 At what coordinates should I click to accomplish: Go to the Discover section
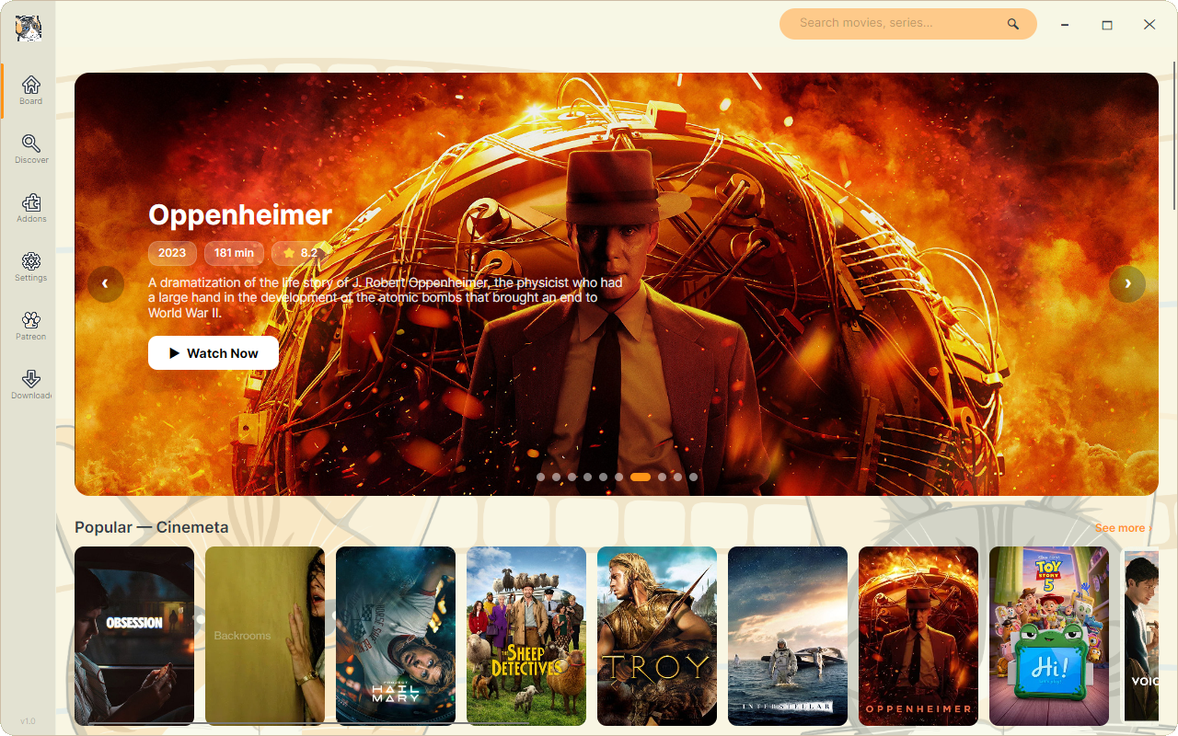31,149
